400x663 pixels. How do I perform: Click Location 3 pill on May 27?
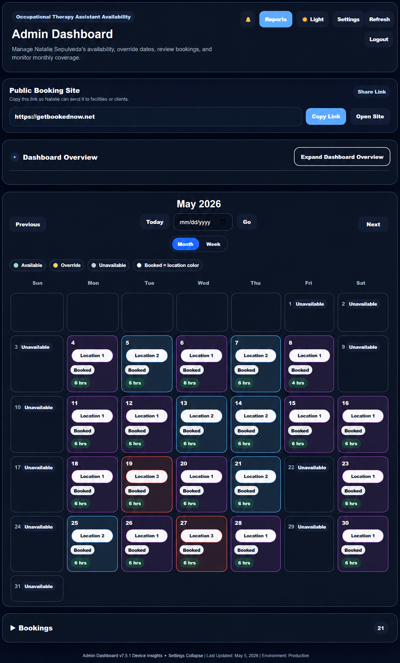tap(201, 536)
